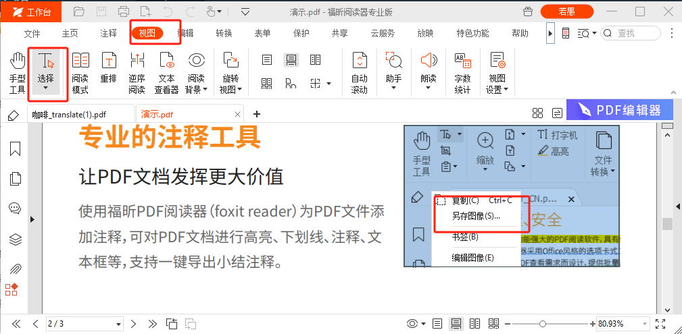Open the split view dropdown arrow

click(329, 83)
